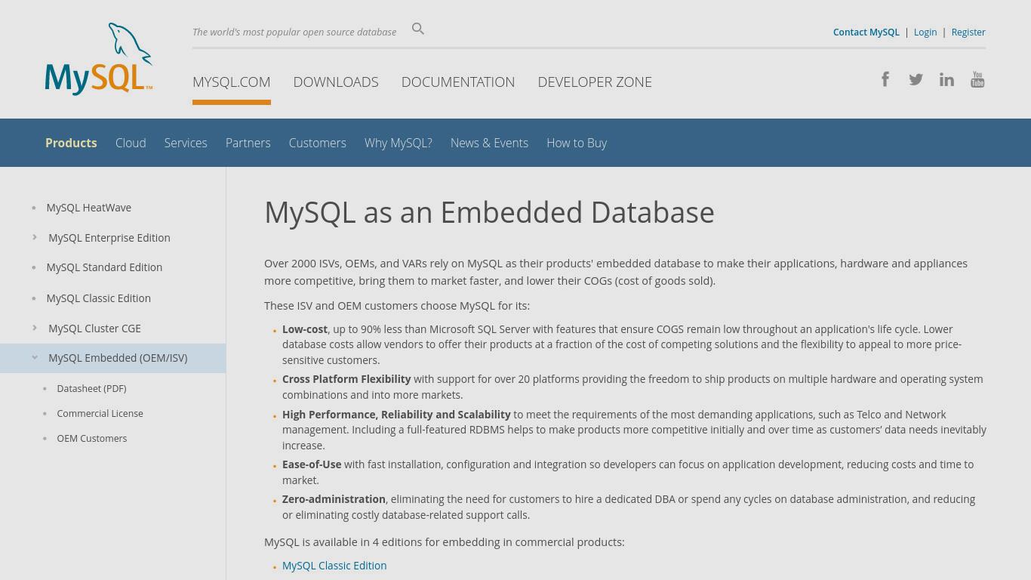Open MySQL HeatWave in the sidebar

tap(89, 208)
